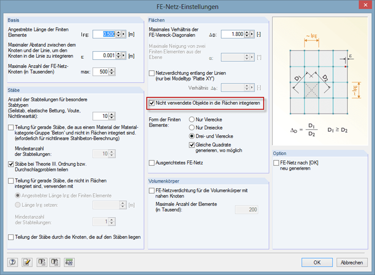Check 'FE-Netz nach [OK] neu generieren'
Viewport: 375px width, 275px height.
276,163
